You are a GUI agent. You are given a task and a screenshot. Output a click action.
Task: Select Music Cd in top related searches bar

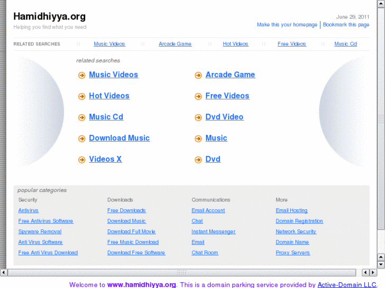345,44
